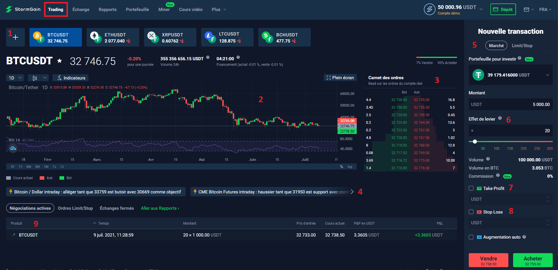Select the Marché order type

pyautogui.click(x=496, y=46)
